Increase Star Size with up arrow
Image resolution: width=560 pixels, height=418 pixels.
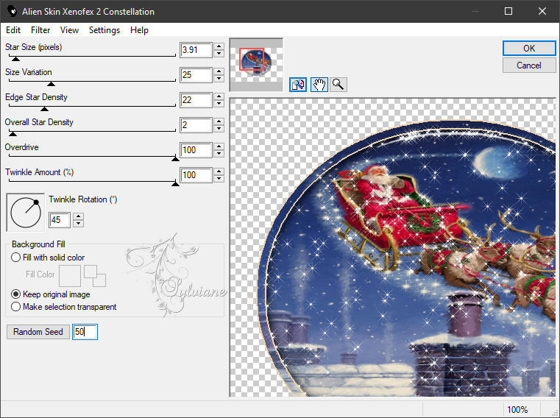(219, 46)
